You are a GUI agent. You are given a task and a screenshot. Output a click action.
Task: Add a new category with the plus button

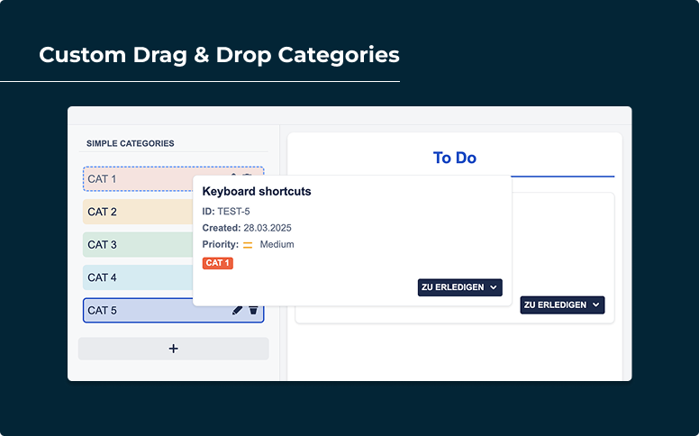coord(174,349)
